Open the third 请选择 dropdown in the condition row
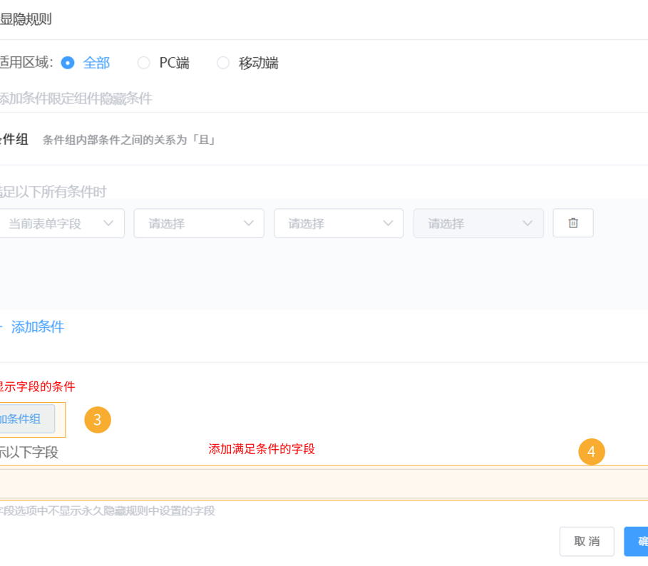648x566 pixels. pos(339,224)
